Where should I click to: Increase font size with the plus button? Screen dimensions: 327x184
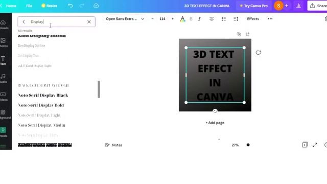pos(173,19)
